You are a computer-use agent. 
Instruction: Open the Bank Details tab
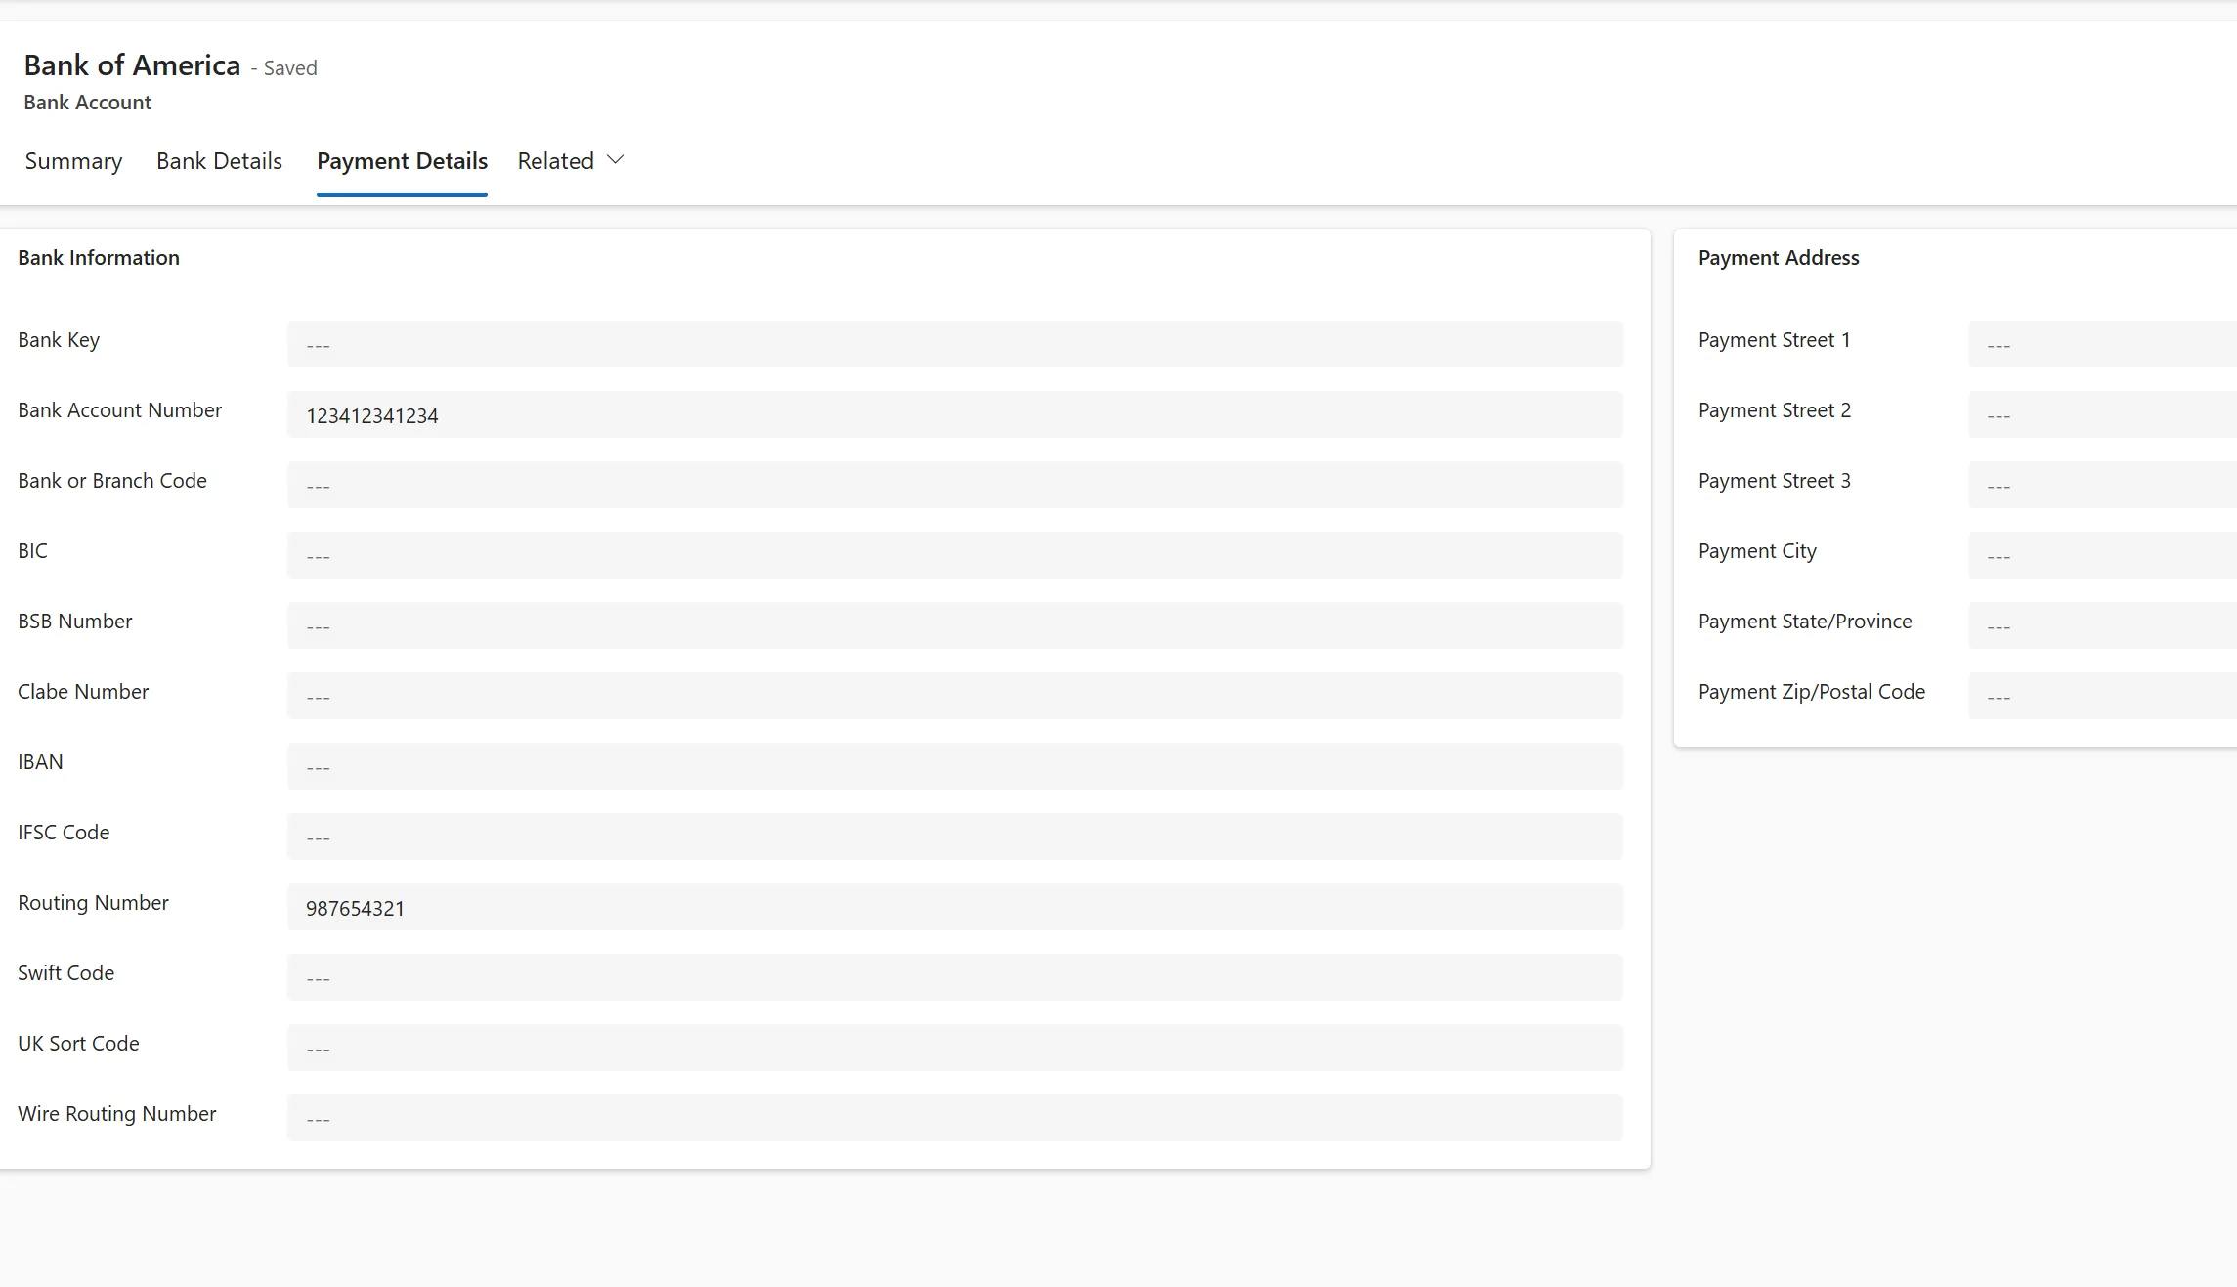(219, 161)
